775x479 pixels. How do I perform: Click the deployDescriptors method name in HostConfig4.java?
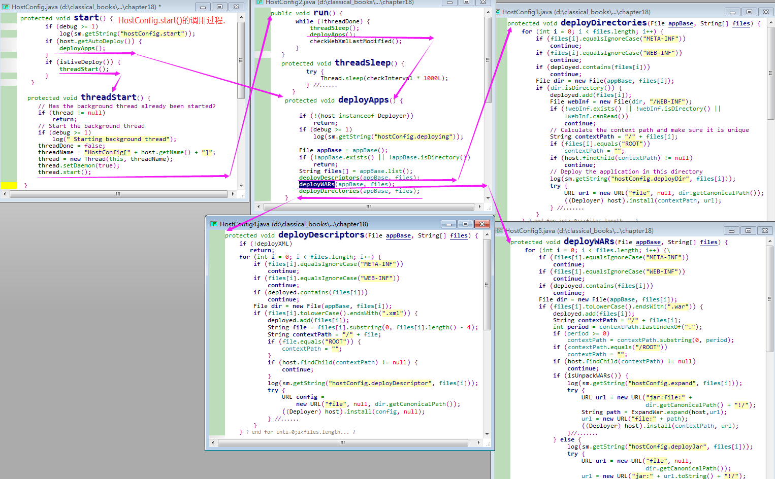click(321, 235)
